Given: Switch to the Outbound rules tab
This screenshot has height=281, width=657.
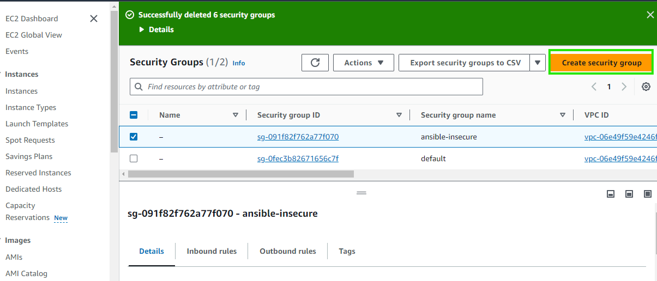Looking at the screenshot, I should pos(287,251).
